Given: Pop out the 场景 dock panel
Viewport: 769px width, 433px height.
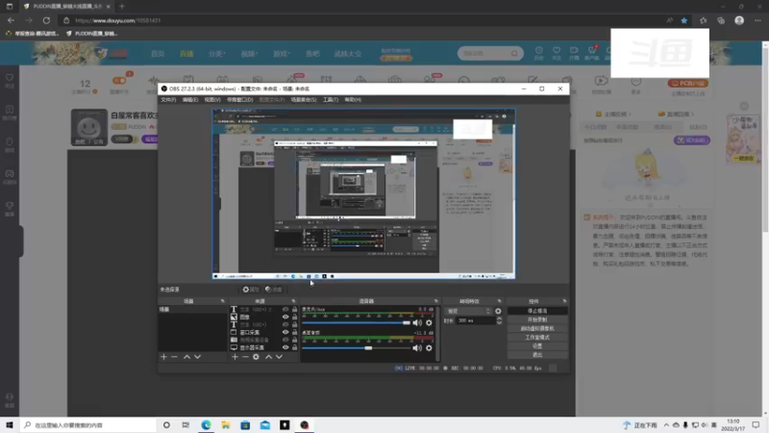Looking at the screenshot, I should coord(223,301).
